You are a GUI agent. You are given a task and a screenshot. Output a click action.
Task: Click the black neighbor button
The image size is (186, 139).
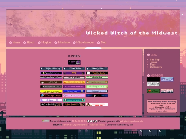[153, 79]
